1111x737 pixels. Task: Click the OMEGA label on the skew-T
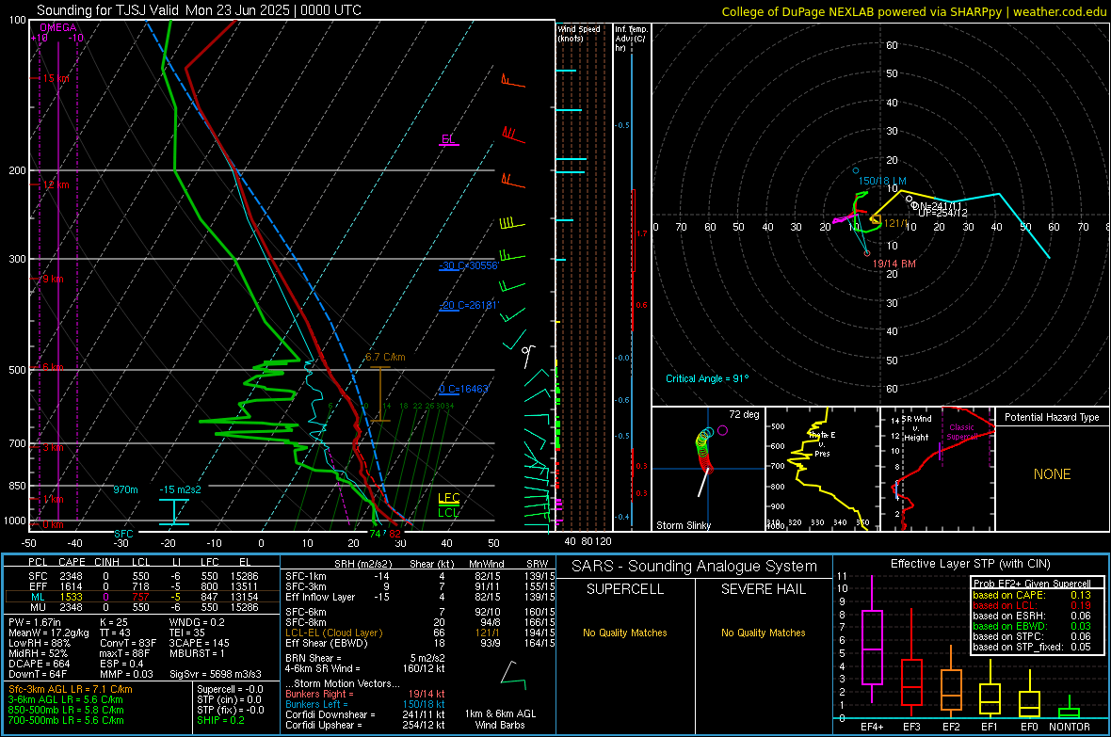pyautogui.click(x=58, y=27)
